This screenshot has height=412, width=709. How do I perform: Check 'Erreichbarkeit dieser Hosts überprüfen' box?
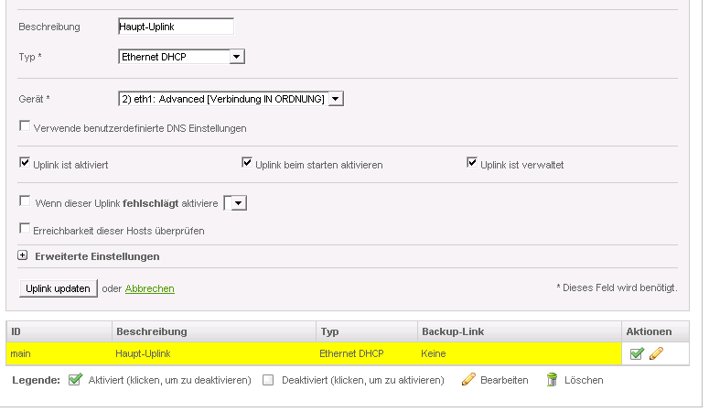[x=25, y=229]
